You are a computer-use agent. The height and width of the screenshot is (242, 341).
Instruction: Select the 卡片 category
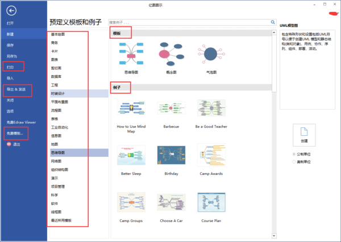tap(55, 51)
